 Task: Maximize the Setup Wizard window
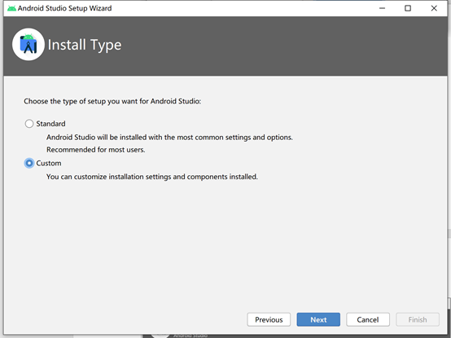[408, 8]
